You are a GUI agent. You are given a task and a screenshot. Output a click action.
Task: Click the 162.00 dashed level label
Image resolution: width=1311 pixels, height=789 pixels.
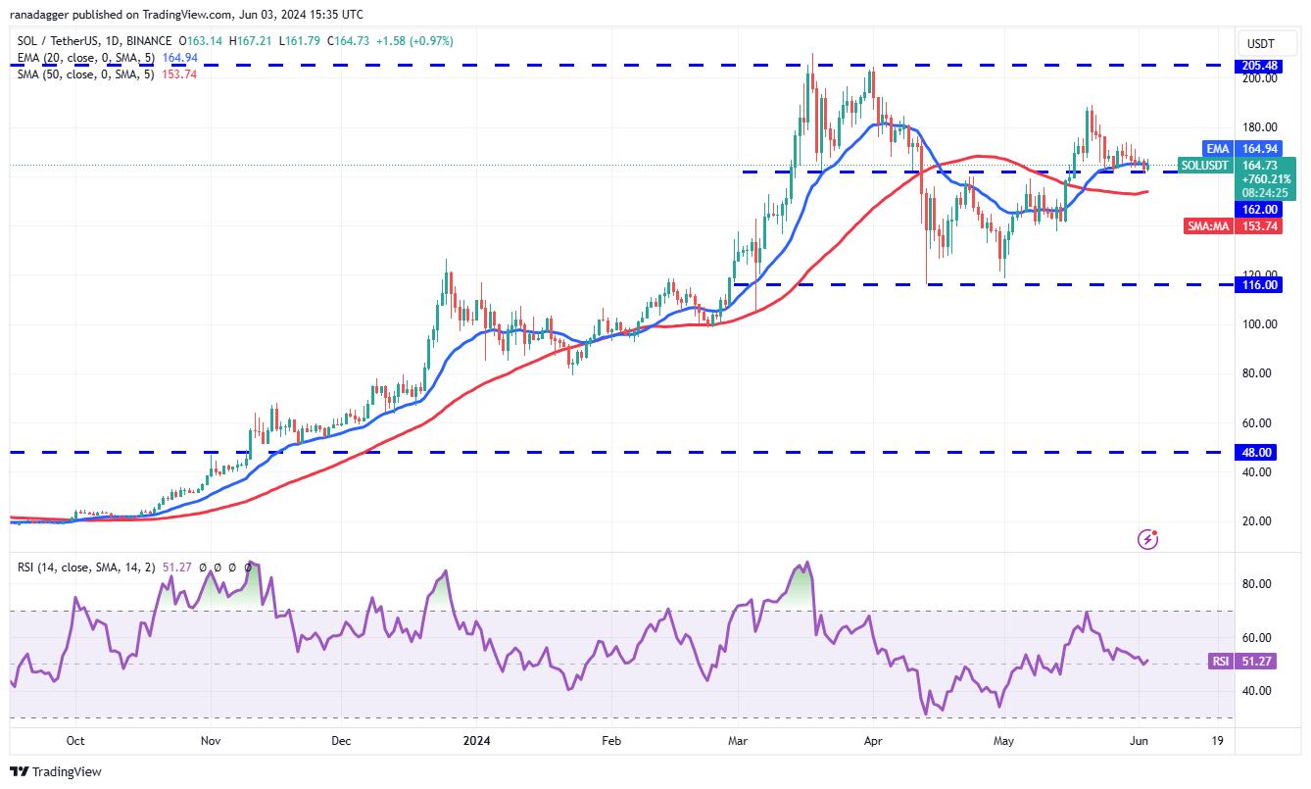pos(1258,209)
